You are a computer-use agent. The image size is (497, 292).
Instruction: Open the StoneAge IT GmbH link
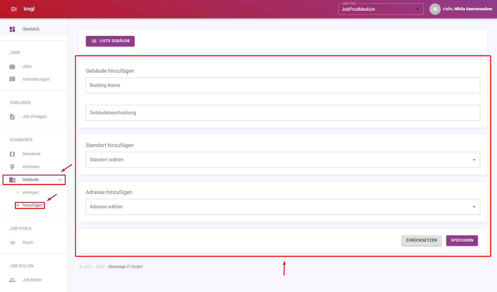coord(125,267)
